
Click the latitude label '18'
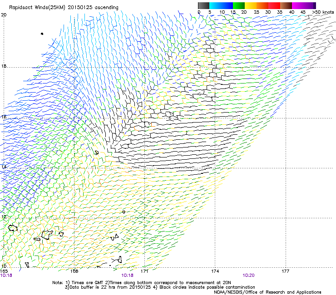click(4, 66)
